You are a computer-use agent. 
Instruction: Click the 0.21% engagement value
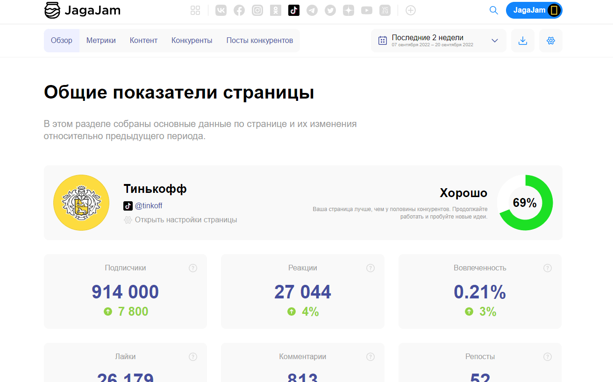coord(480,292)
